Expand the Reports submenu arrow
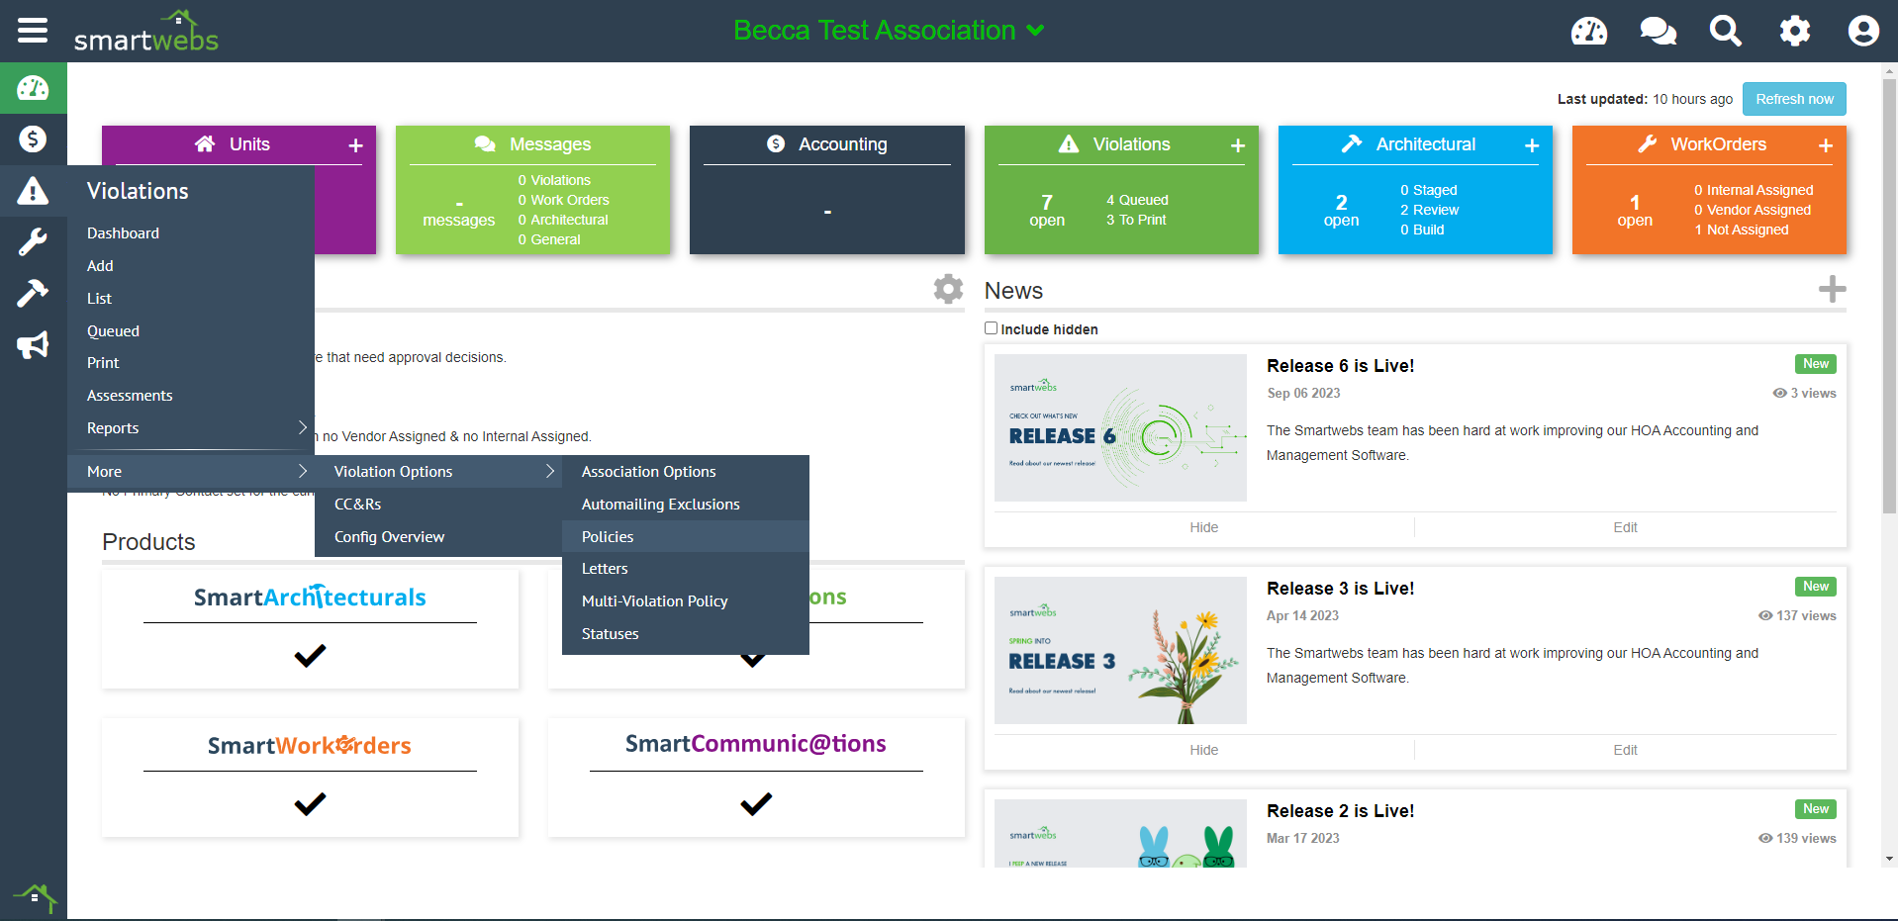This screenshot has height=921, width=1898. (303, 427)
